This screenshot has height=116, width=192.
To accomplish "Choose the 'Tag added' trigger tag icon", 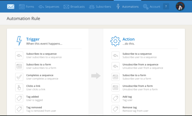I will [19, 98].
